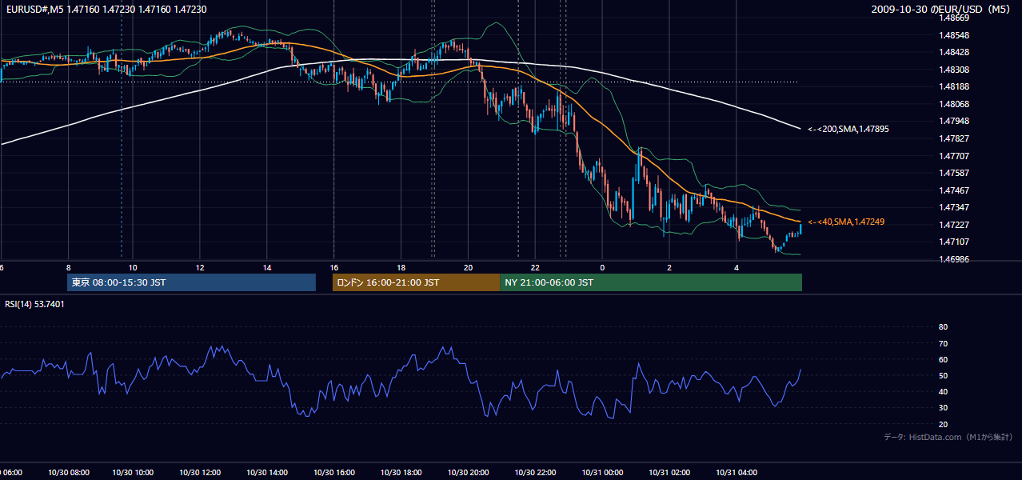Click the 10/30 20:00 date axis label
This screenshot has width=1022, height=480.
[469, 472]
